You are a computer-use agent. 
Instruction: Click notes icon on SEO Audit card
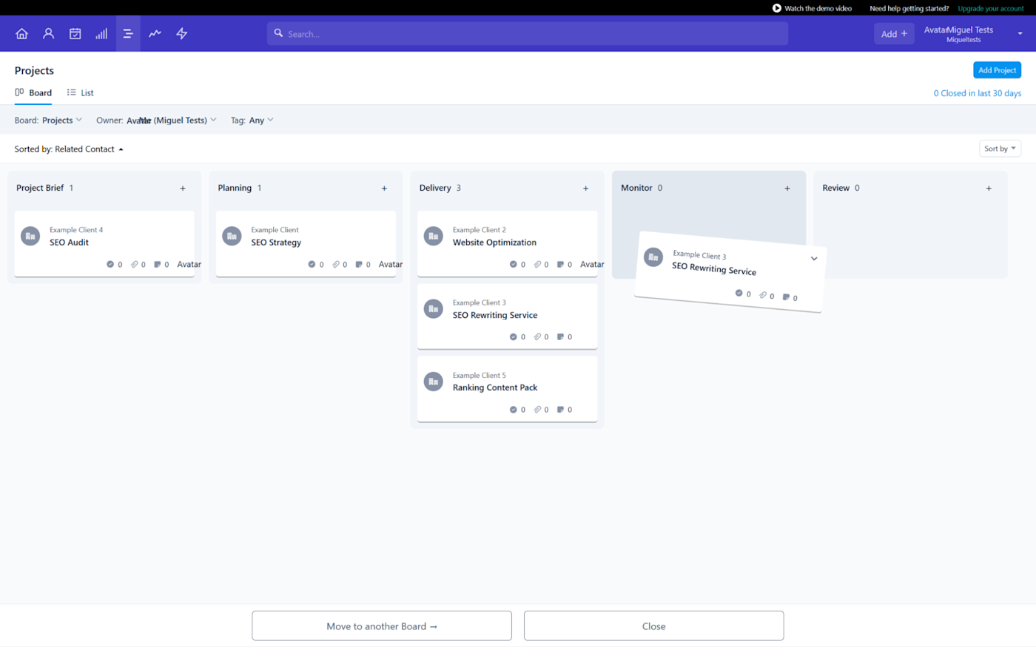tap(157, 264)
